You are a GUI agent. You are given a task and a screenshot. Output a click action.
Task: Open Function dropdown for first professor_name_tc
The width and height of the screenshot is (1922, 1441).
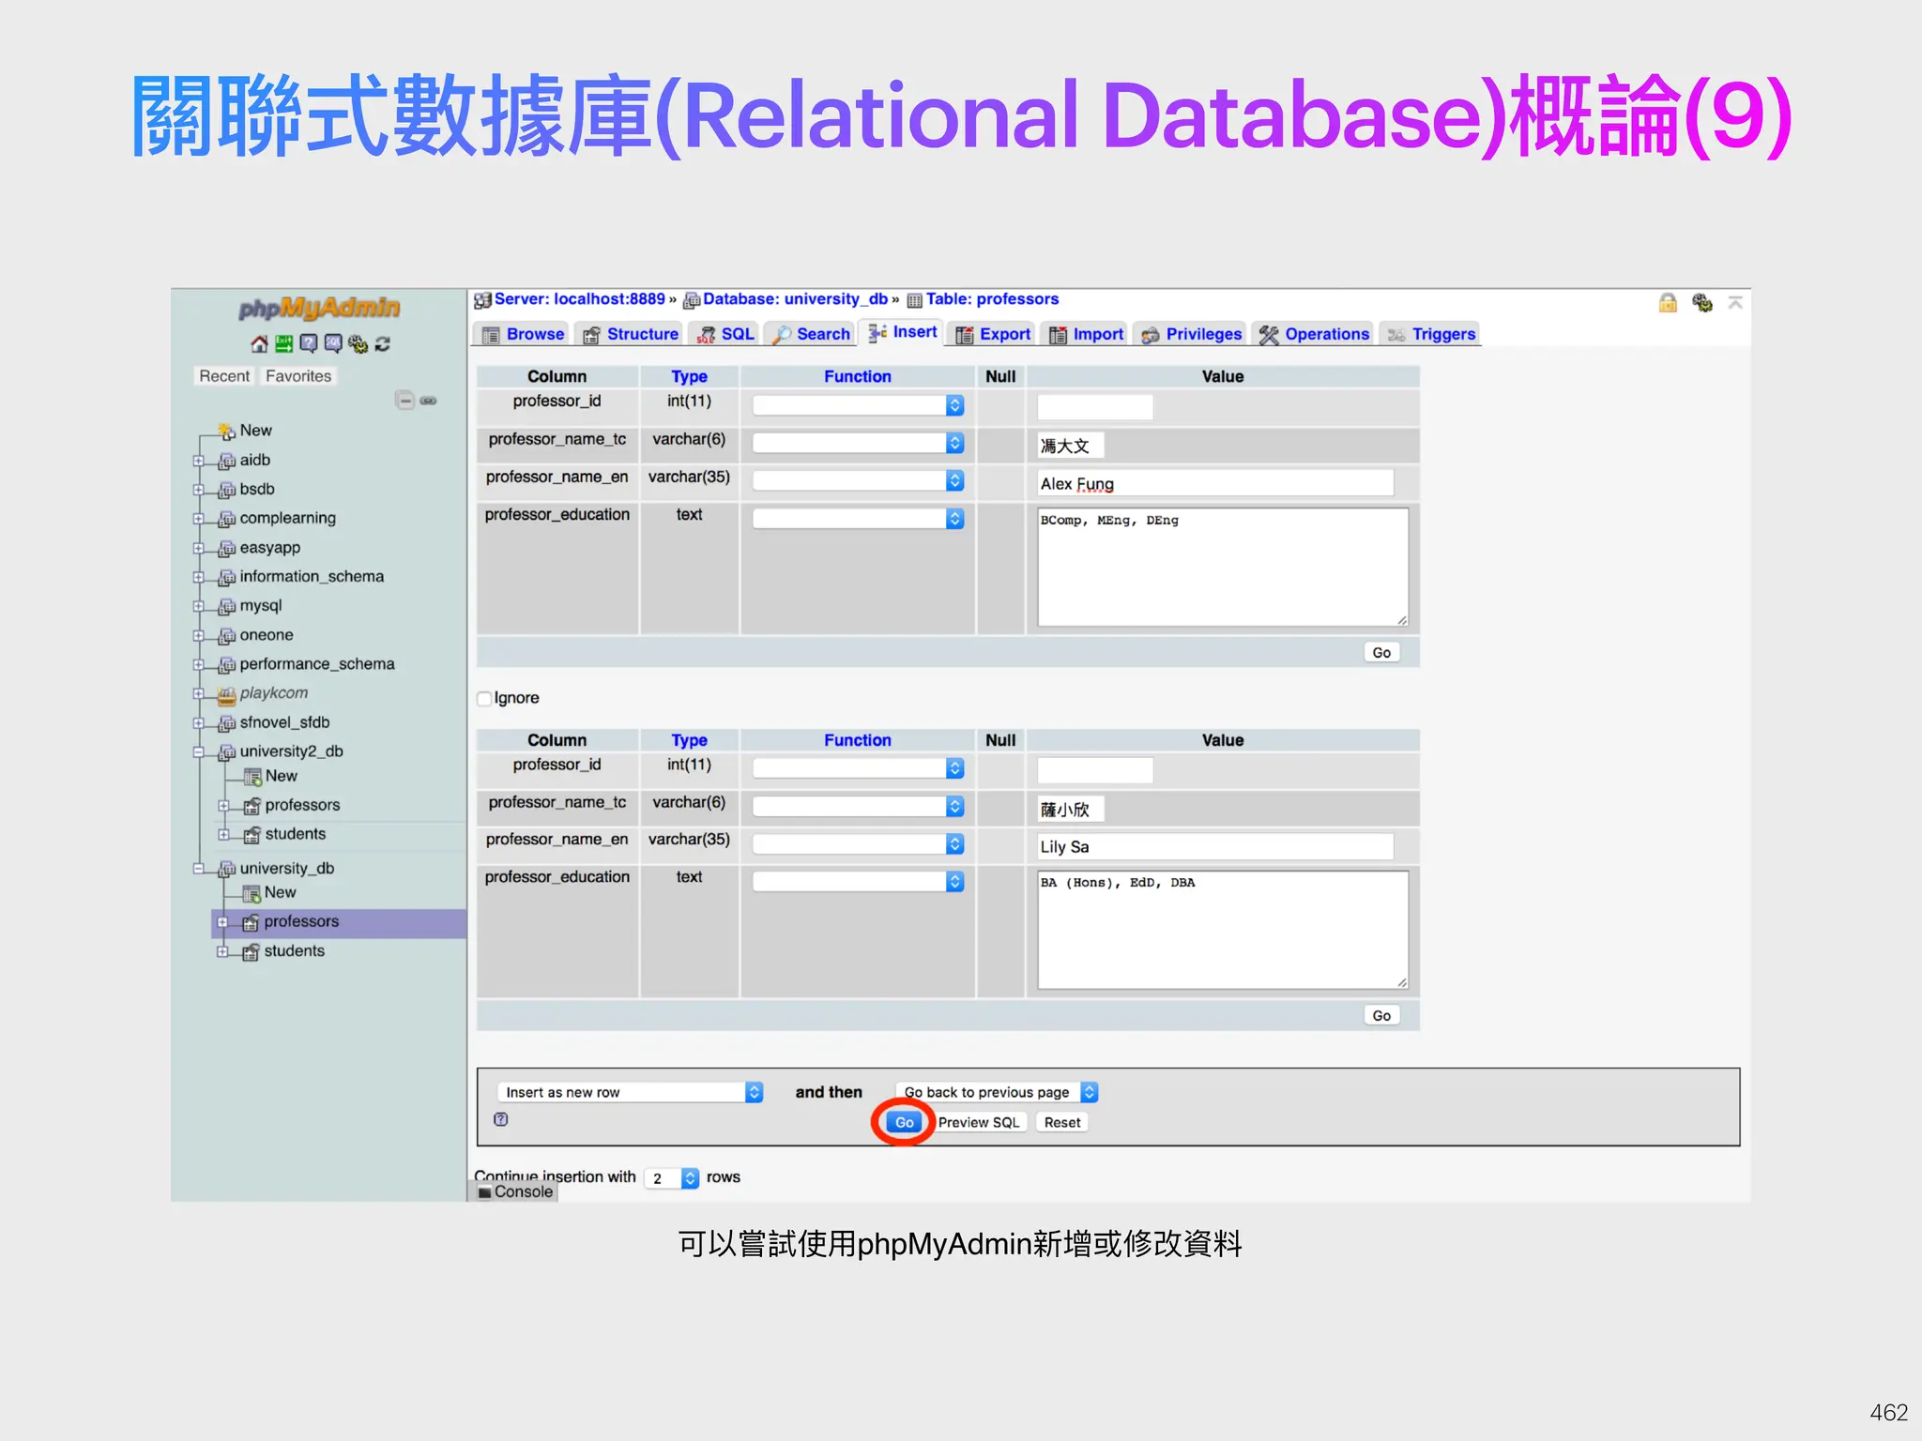click(x=858, y=443)
